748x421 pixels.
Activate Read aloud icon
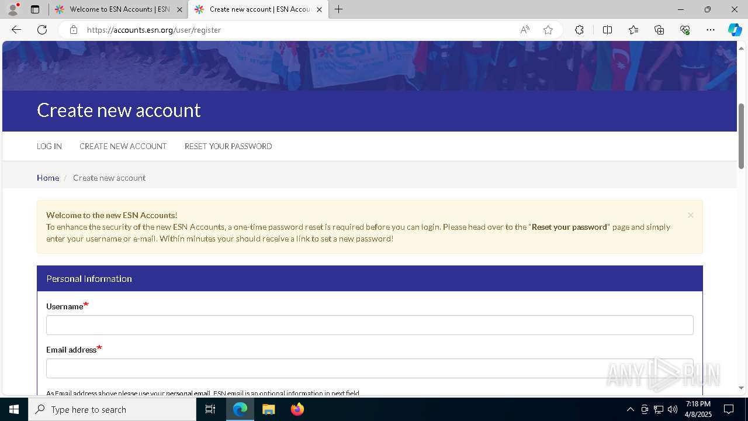(x=525, y=30)
